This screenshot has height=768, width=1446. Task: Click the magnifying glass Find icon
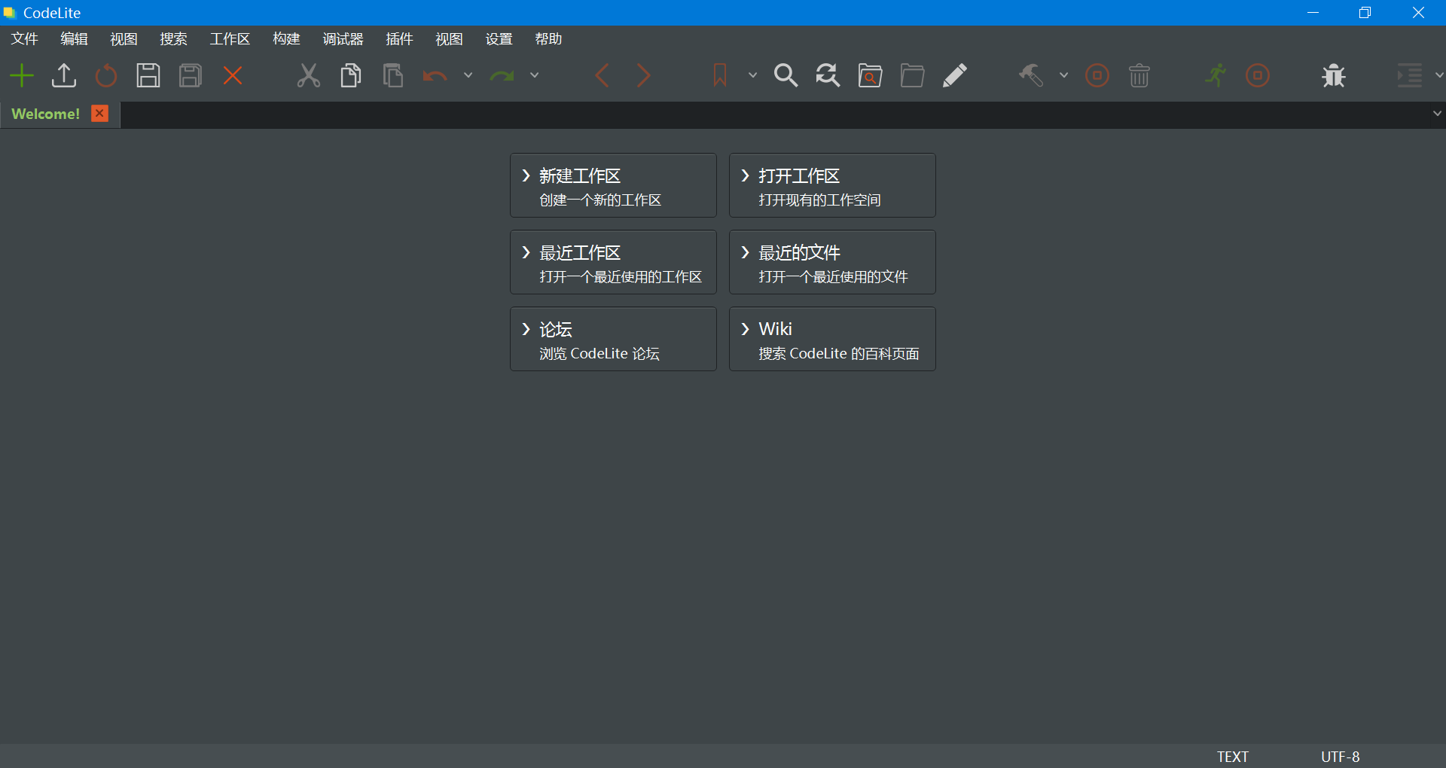coord(786,75)
